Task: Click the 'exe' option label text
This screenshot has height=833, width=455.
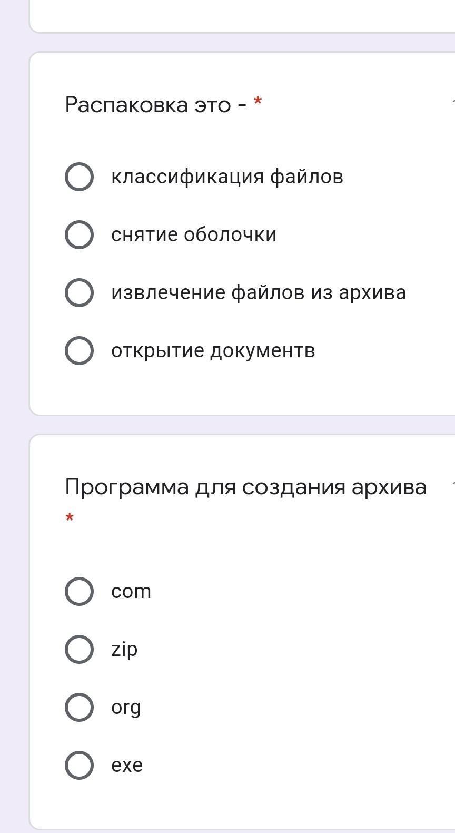Action: [127, 765]
